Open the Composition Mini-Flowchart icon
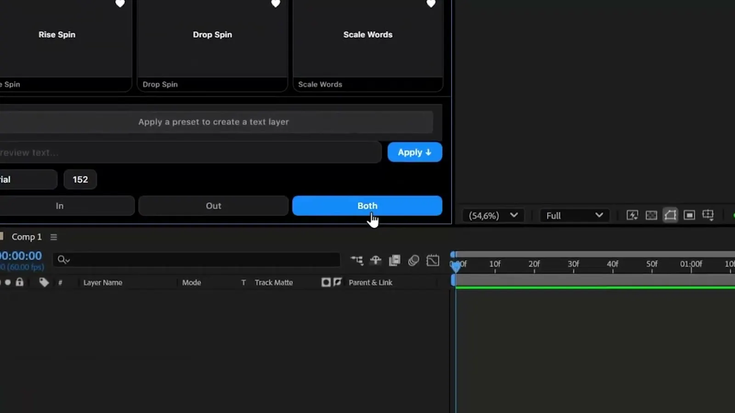Image resolution: width=735 pixels, height=413 pixels. point(356,261)
